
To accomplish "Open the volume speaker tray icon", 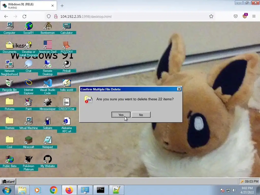I will tap(234, 190).
